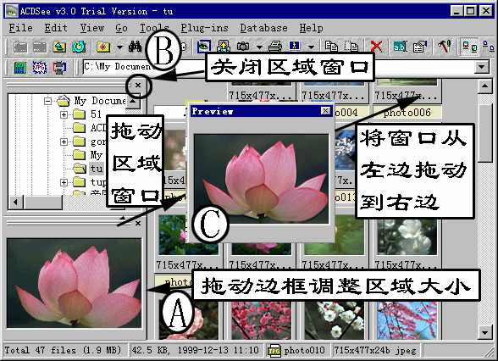Click the red X Delete icon
Screen dimensions: 498x361
coord(376,47)
